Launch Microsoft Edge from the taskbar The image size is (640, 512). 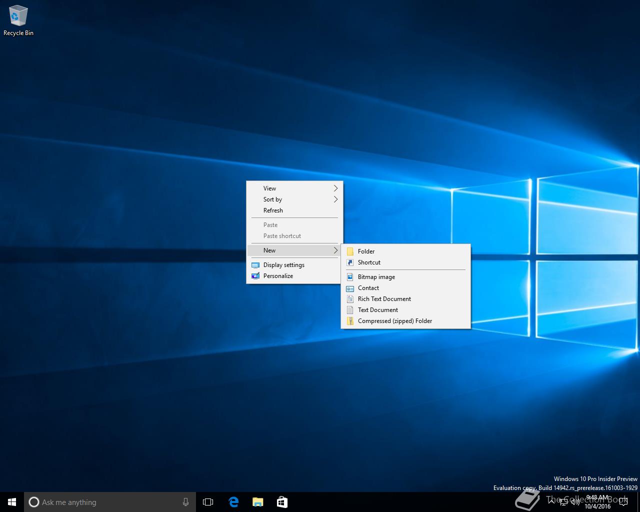pyautogui.click(x=233, y=502)
